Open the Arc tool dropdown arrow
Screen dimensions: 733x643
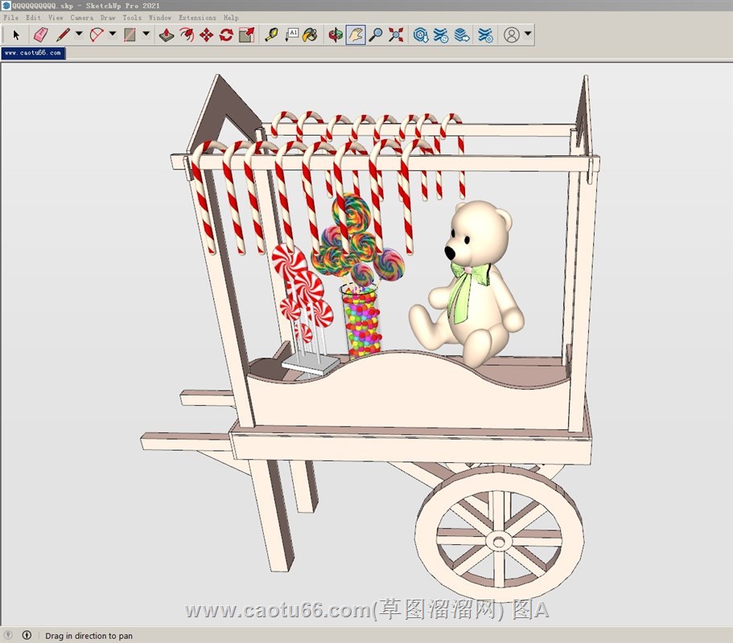(x=113, y=35)
